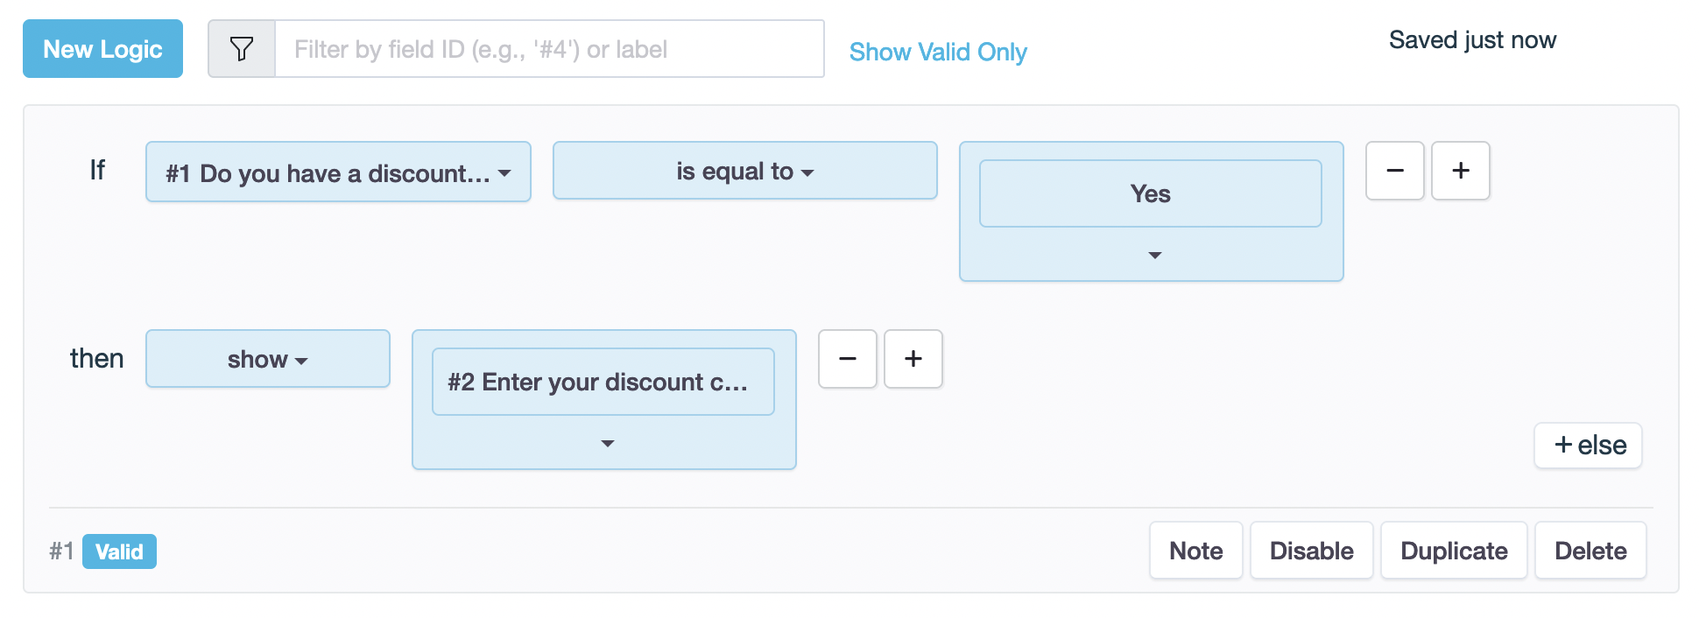This screenshot has height=618, width=1699.
Task: Focus the filter by field ID input
Action: [549, 49]
